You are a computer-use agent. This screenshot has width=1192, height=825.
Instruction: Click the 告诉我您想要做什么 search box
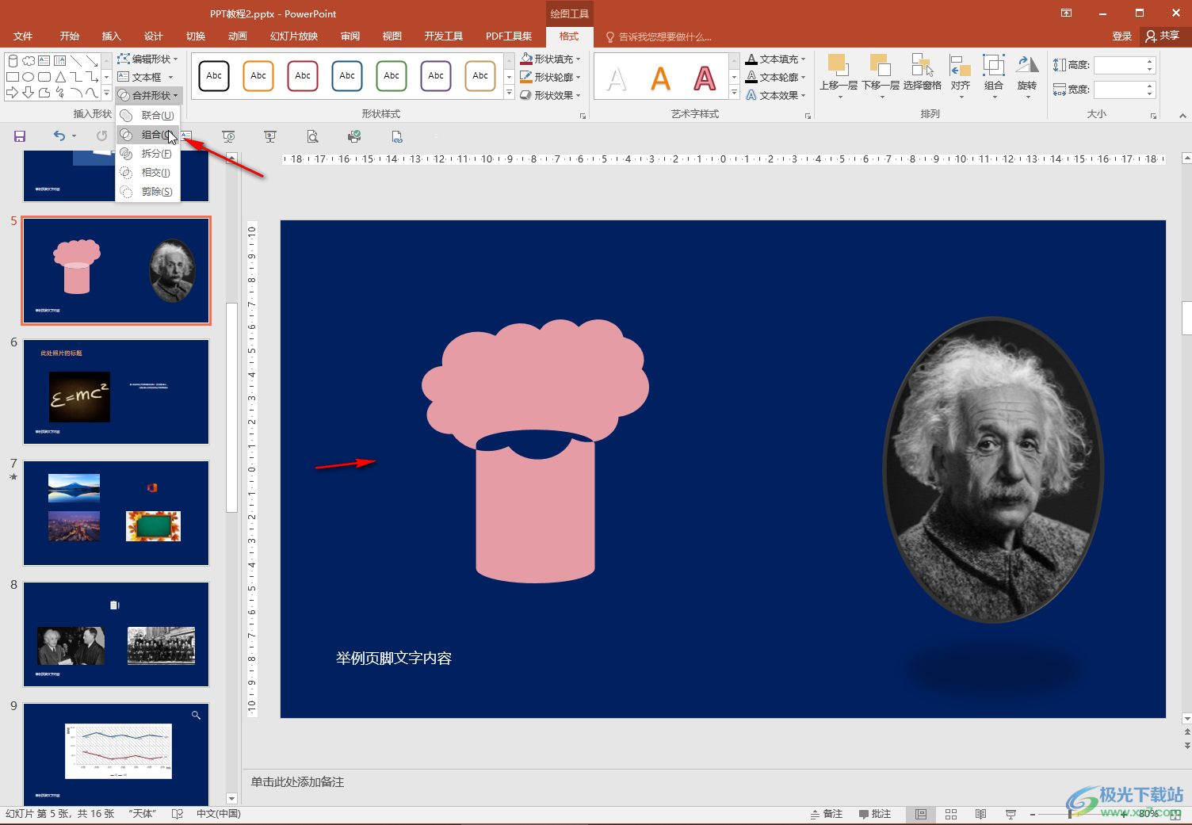coord(659,36)
